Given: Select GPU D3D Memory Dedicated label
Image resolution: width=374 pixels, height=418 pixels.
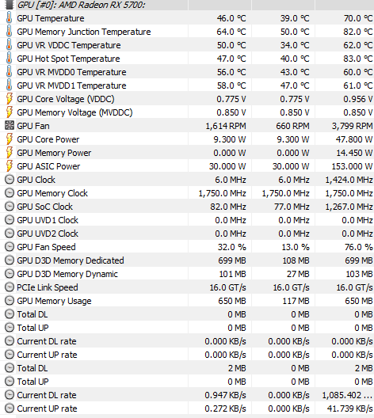Looking at the screenshot, I should tap(71, 260).
